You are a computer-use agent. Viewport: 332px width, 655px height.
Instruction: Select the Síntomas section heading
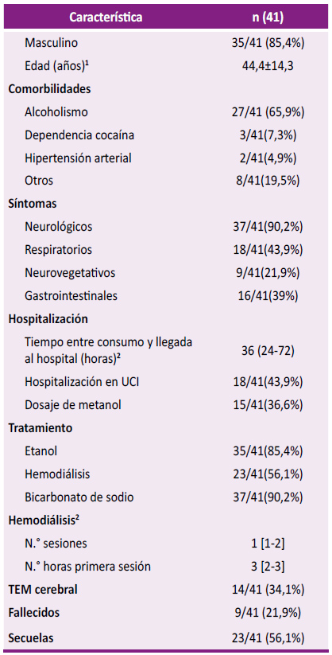33,204
